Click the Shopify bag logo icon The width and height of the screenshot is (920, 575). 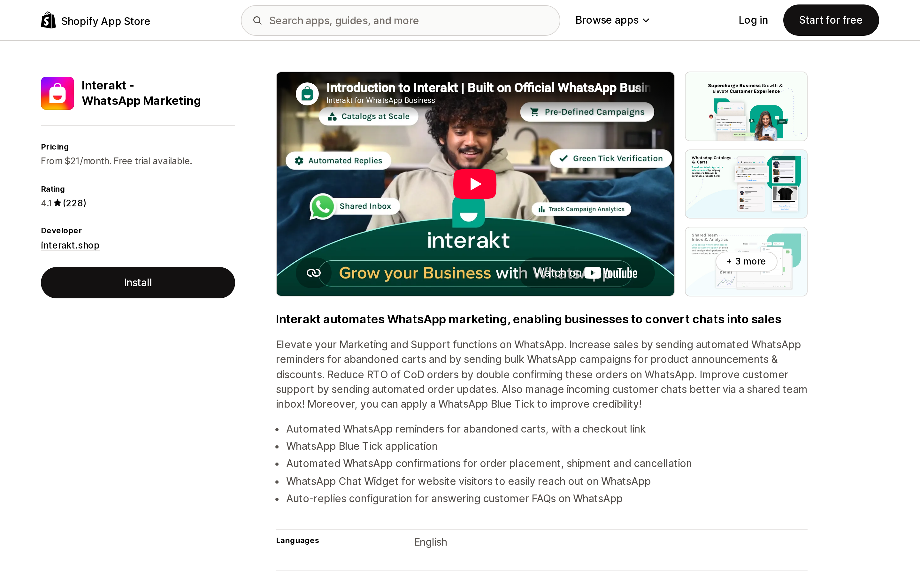(x=48, y=20)
